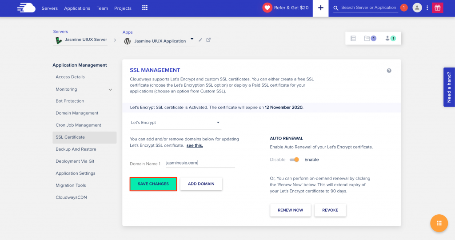
Task: Click the Save Changes button
Action: pos(153,184)
